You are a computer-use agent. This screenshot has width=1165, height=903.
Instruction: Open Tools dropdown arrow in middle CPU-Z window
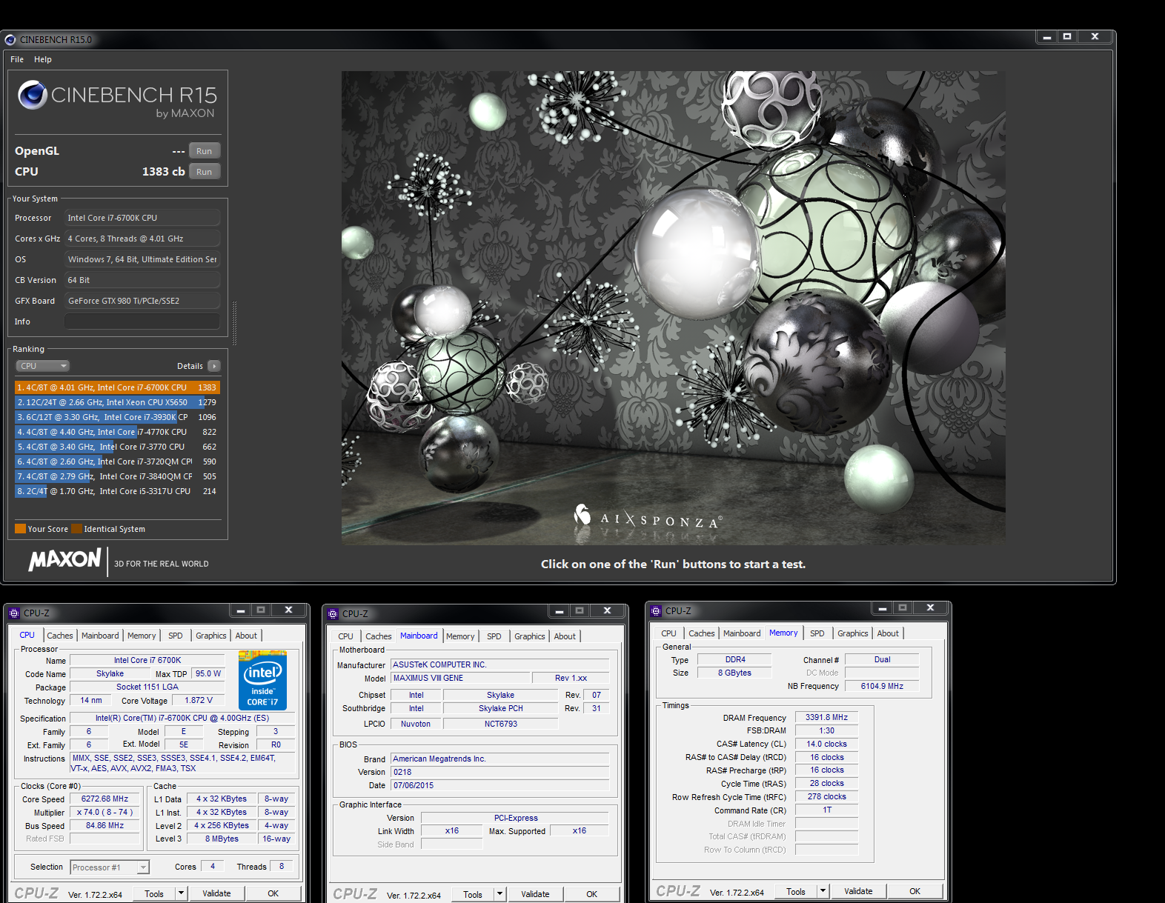point(499,895)
